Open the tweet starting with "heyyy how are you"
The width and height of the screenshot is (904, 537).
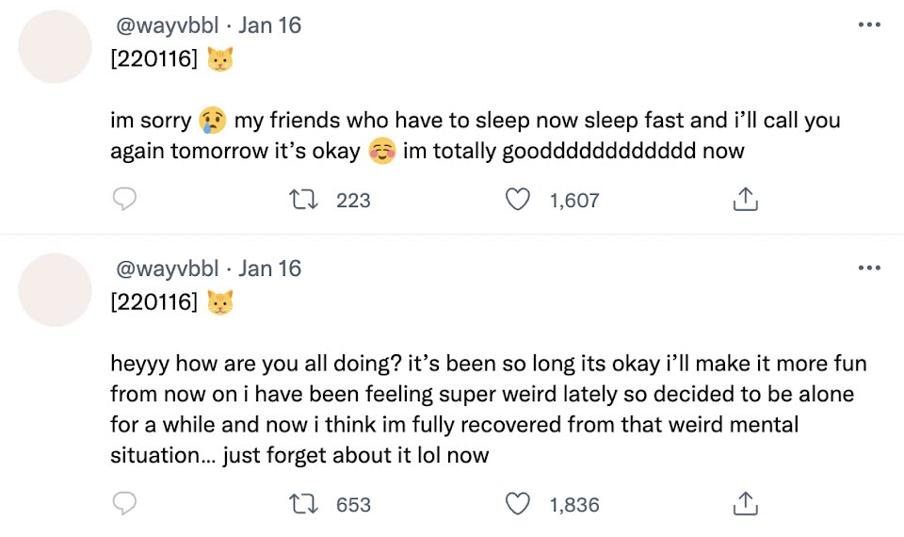[471, 410]
